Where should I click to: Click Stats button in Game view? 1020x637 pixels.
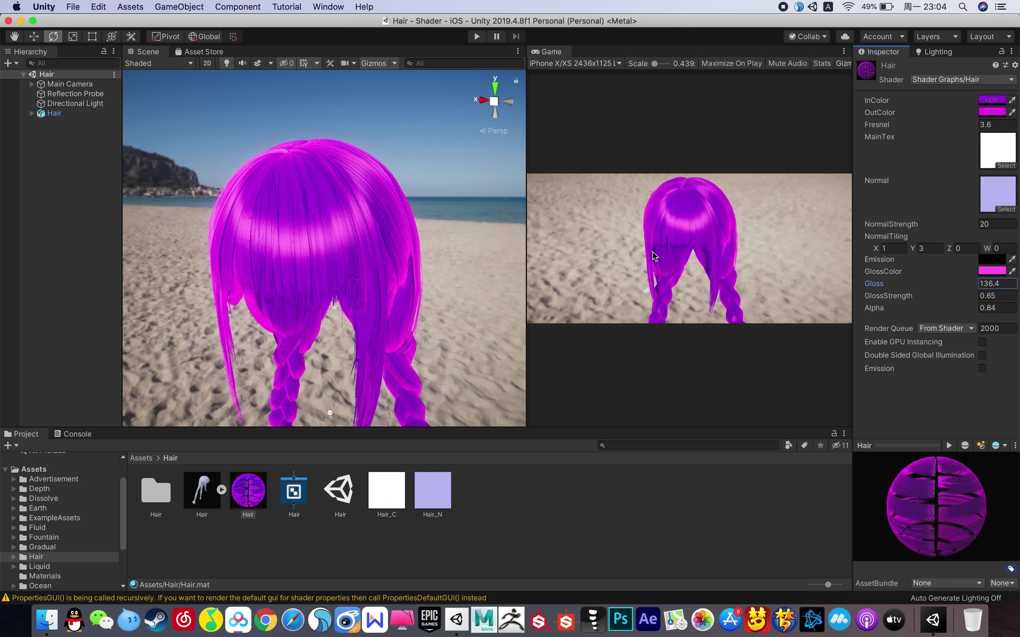coord(821,63)
